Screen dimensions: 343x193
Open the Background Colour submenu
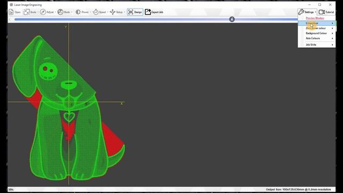click(x=317, y=33)
